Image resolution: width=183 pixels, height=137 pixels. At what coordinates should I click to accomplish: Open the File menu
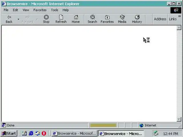click(6, 10)
